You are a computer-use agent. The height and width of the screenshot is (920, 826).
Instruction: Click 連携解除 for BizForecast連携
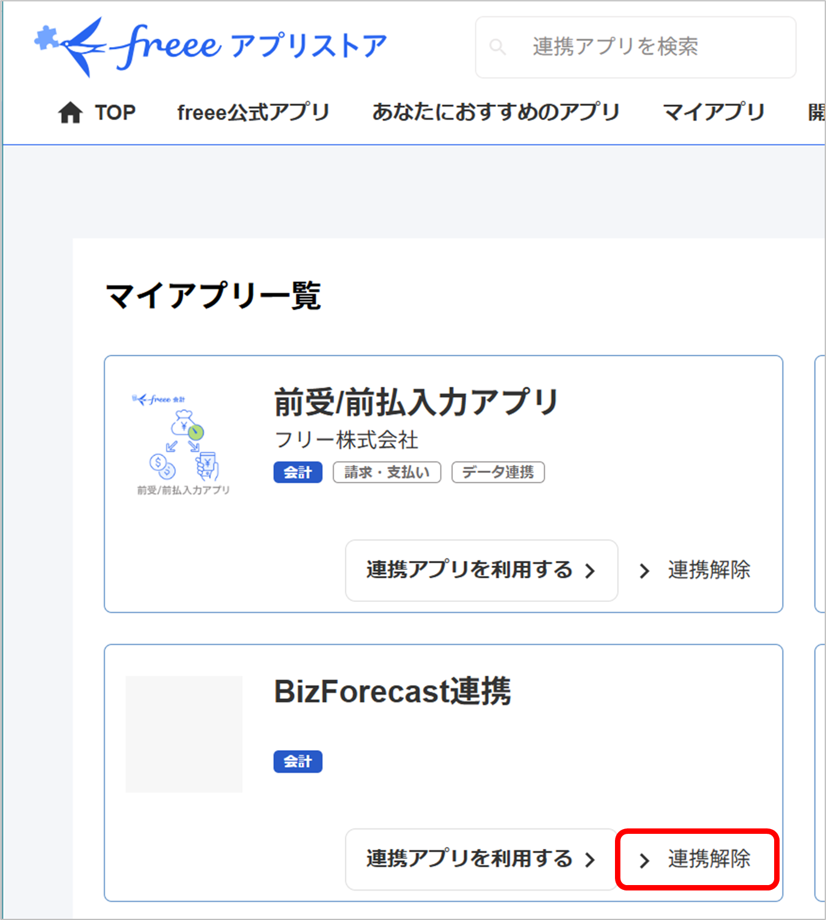pos(695,859)
